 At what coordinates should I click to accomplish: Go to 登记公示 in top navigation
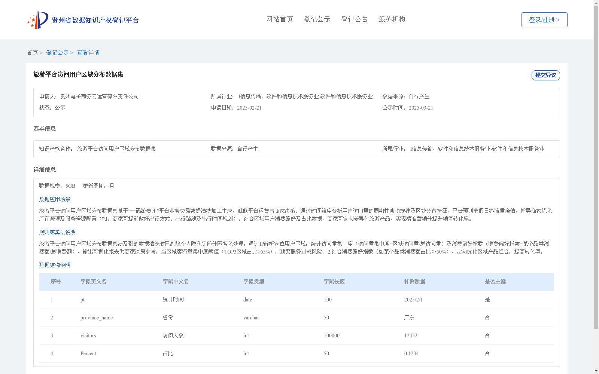tap(317, 19)
